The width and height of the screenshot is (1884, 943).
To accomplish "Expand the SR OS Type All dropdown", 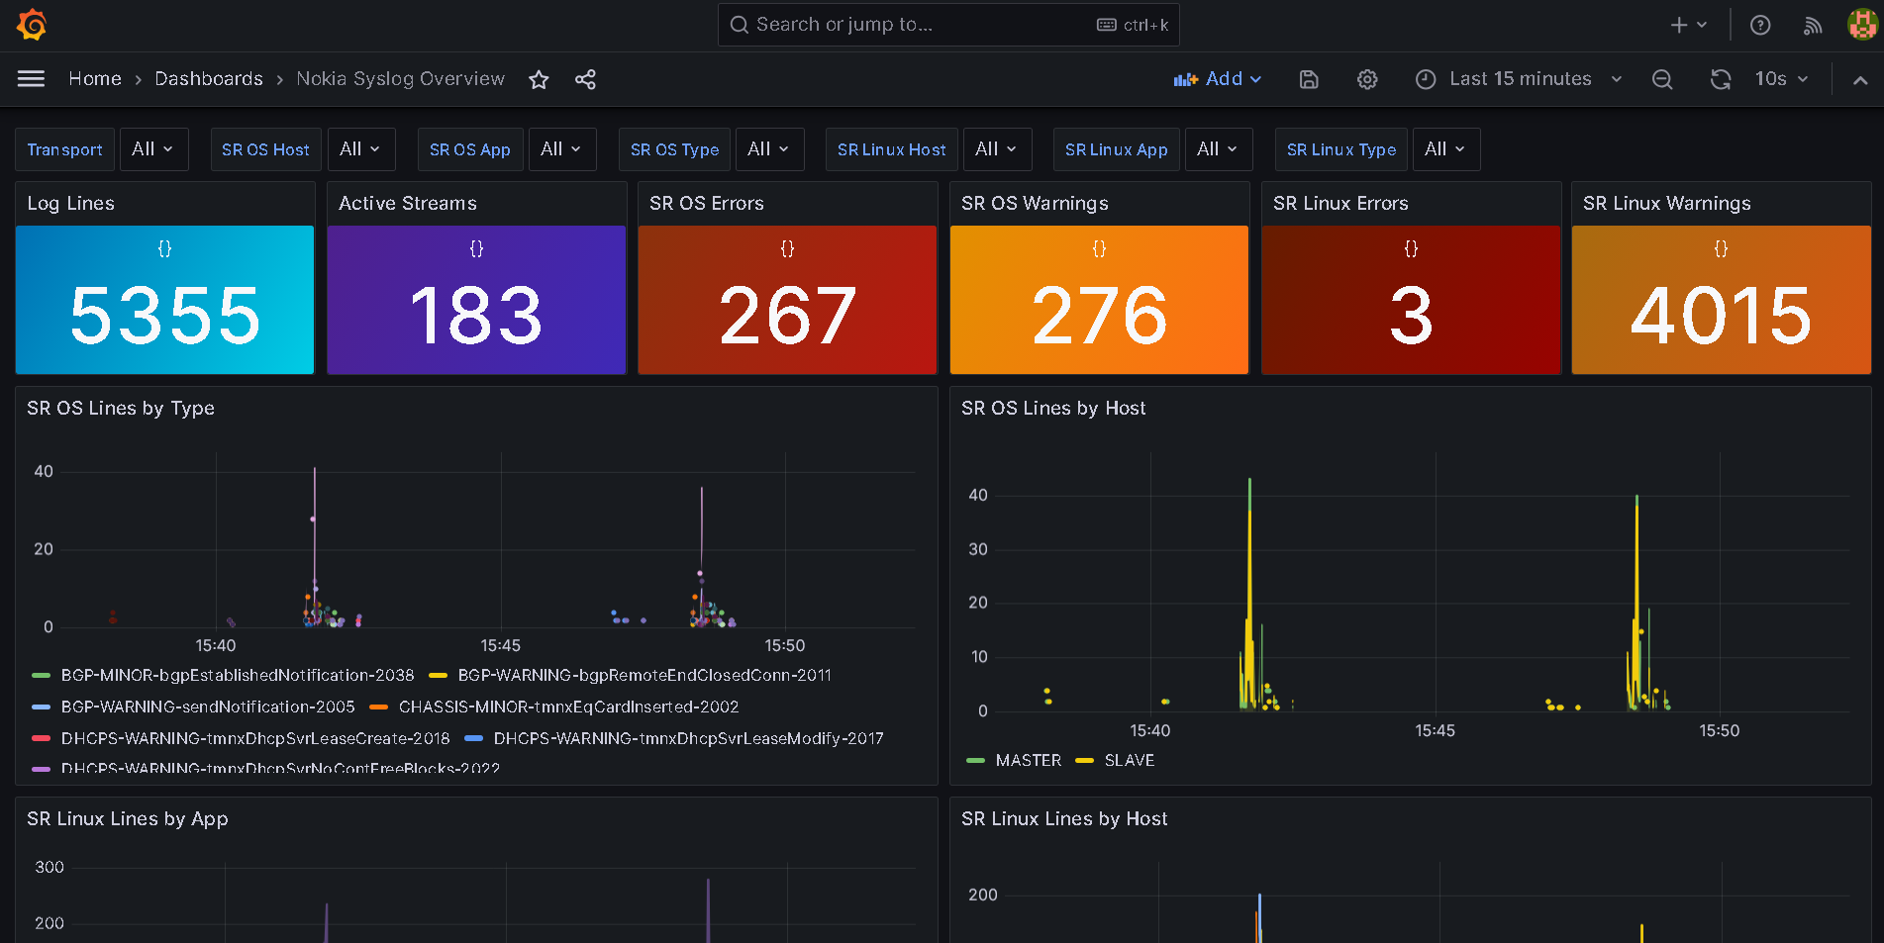I will click(769, 149).
